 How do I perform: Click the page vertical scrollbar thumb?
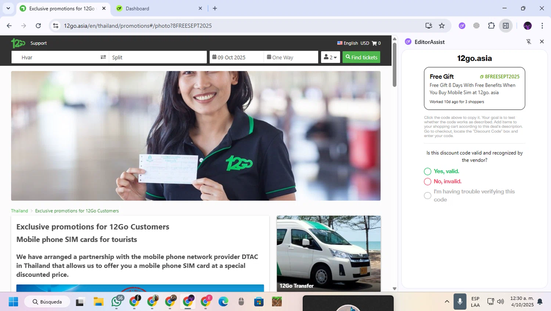[395, 65]
